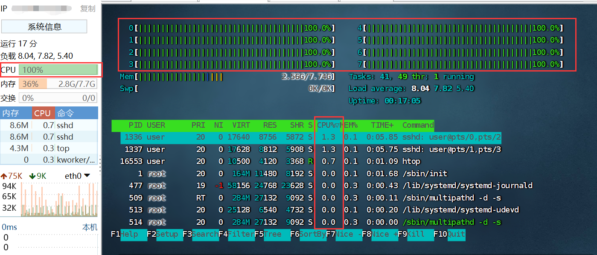Open the eth0 network interface dropdown
This screenshot has width=597, height=255.
click(87, 175)
